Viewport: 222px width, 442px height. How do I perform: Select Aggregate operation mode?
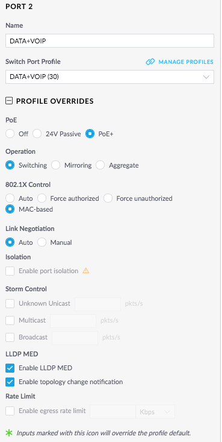point(100,165)
